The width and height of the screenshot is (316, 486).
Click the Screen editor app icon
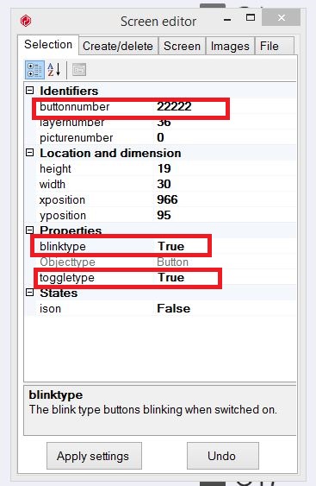26,21
